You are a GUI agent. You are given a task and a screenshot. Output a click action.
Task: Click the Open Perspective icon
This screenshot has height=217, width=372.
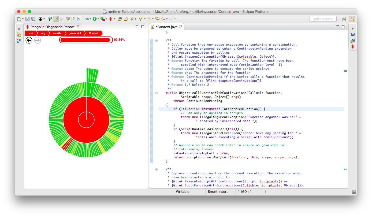(344, 19)
